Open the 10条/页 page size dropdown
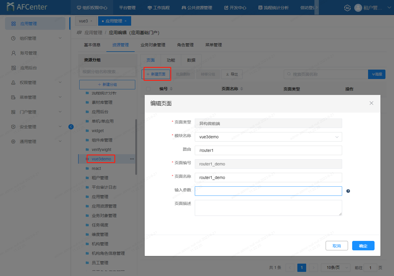This screenshot has width=394, height=276. pos(335,267)
